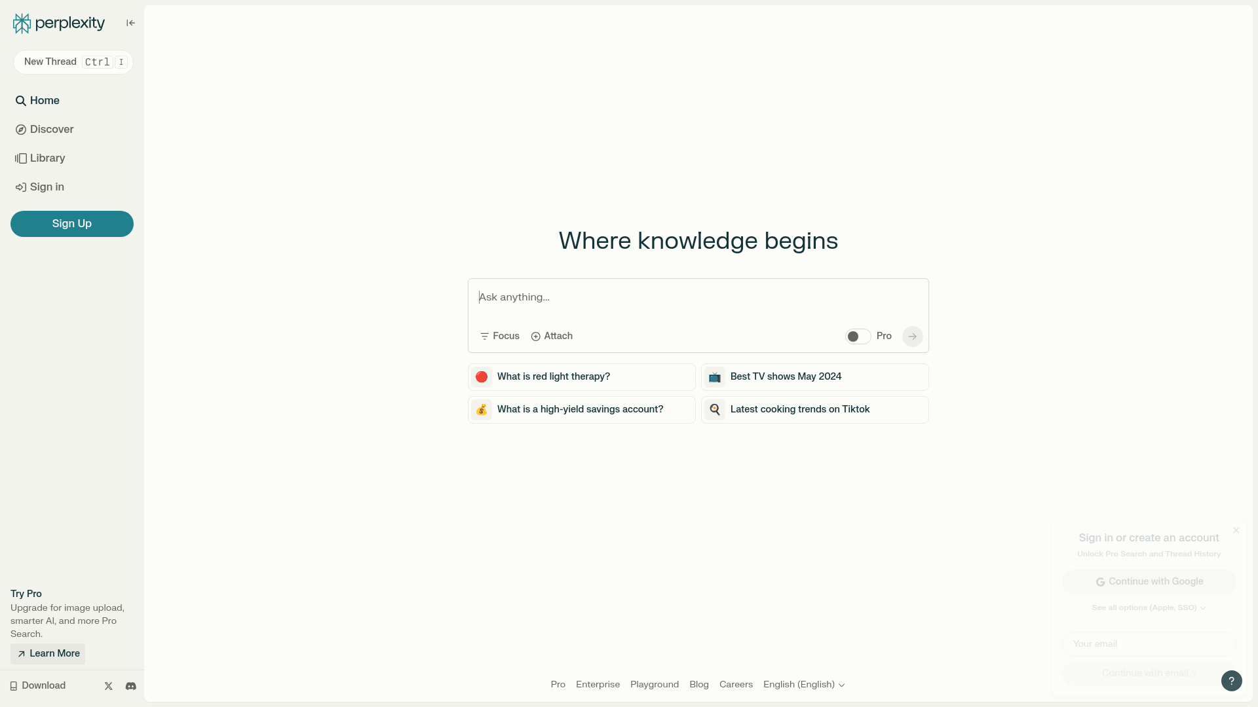1258x707 pixels.
Task: Attach a file to the query
Action: click(x=552, y=336)
